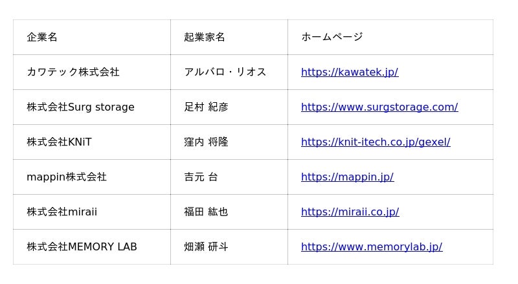Image resolution: width=518 pixels, height=284 pixels.
Task: Open the miraii.co.jp link
Action: (350, 212)
